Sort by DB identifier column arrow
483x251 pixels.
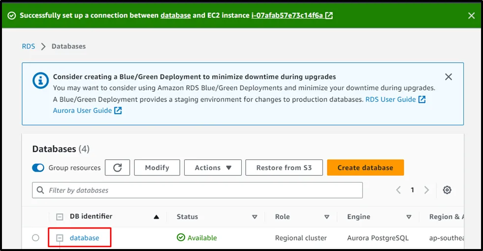click(x=156, y=217)
